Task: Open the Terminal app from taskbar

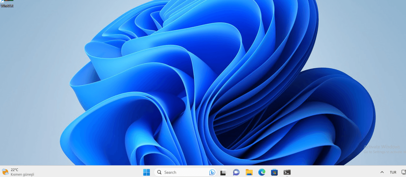Action: tap(287, 172)
